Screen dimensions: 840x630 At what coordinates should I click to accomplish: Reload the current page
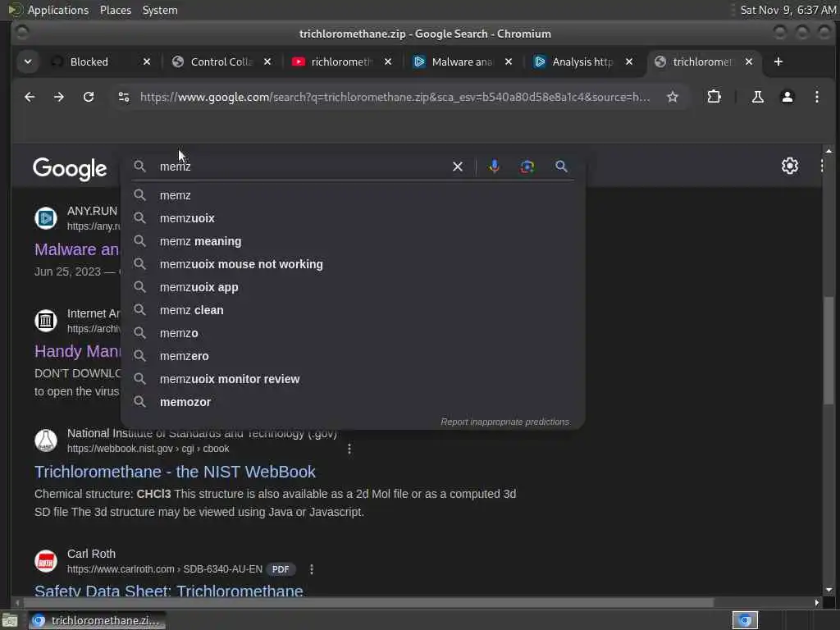coord(89,97)
